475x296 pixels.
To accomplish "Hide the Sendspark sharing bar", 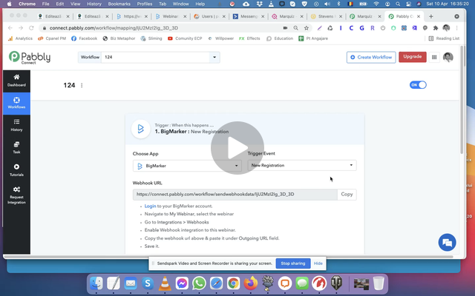I will (318, 263).
